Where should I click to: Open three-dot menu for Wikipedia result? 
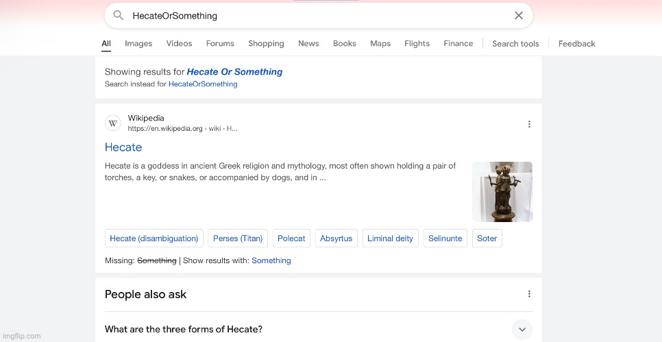[528, 124]
